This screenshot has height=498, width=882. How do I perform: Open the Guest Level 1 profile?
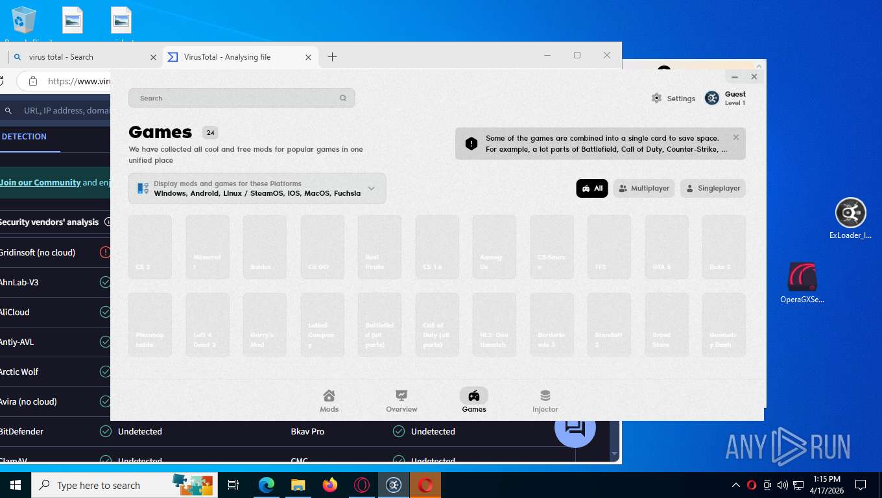click(x=726, y=98)
